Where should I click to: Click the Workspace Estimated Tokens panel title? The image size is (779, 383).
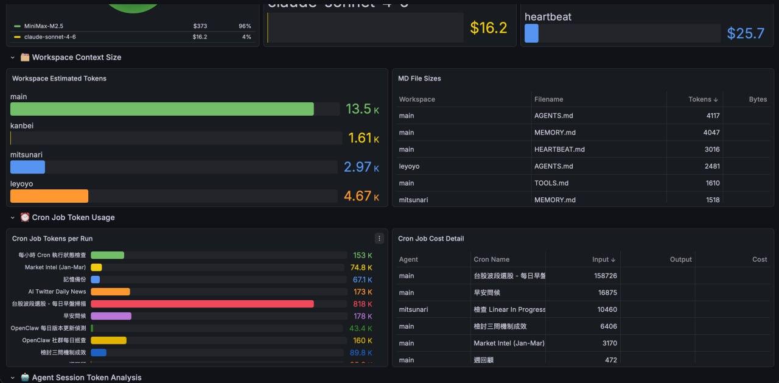point(59,79)
